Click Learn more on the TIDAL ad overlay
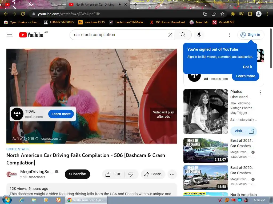 [x=61, y=114]
